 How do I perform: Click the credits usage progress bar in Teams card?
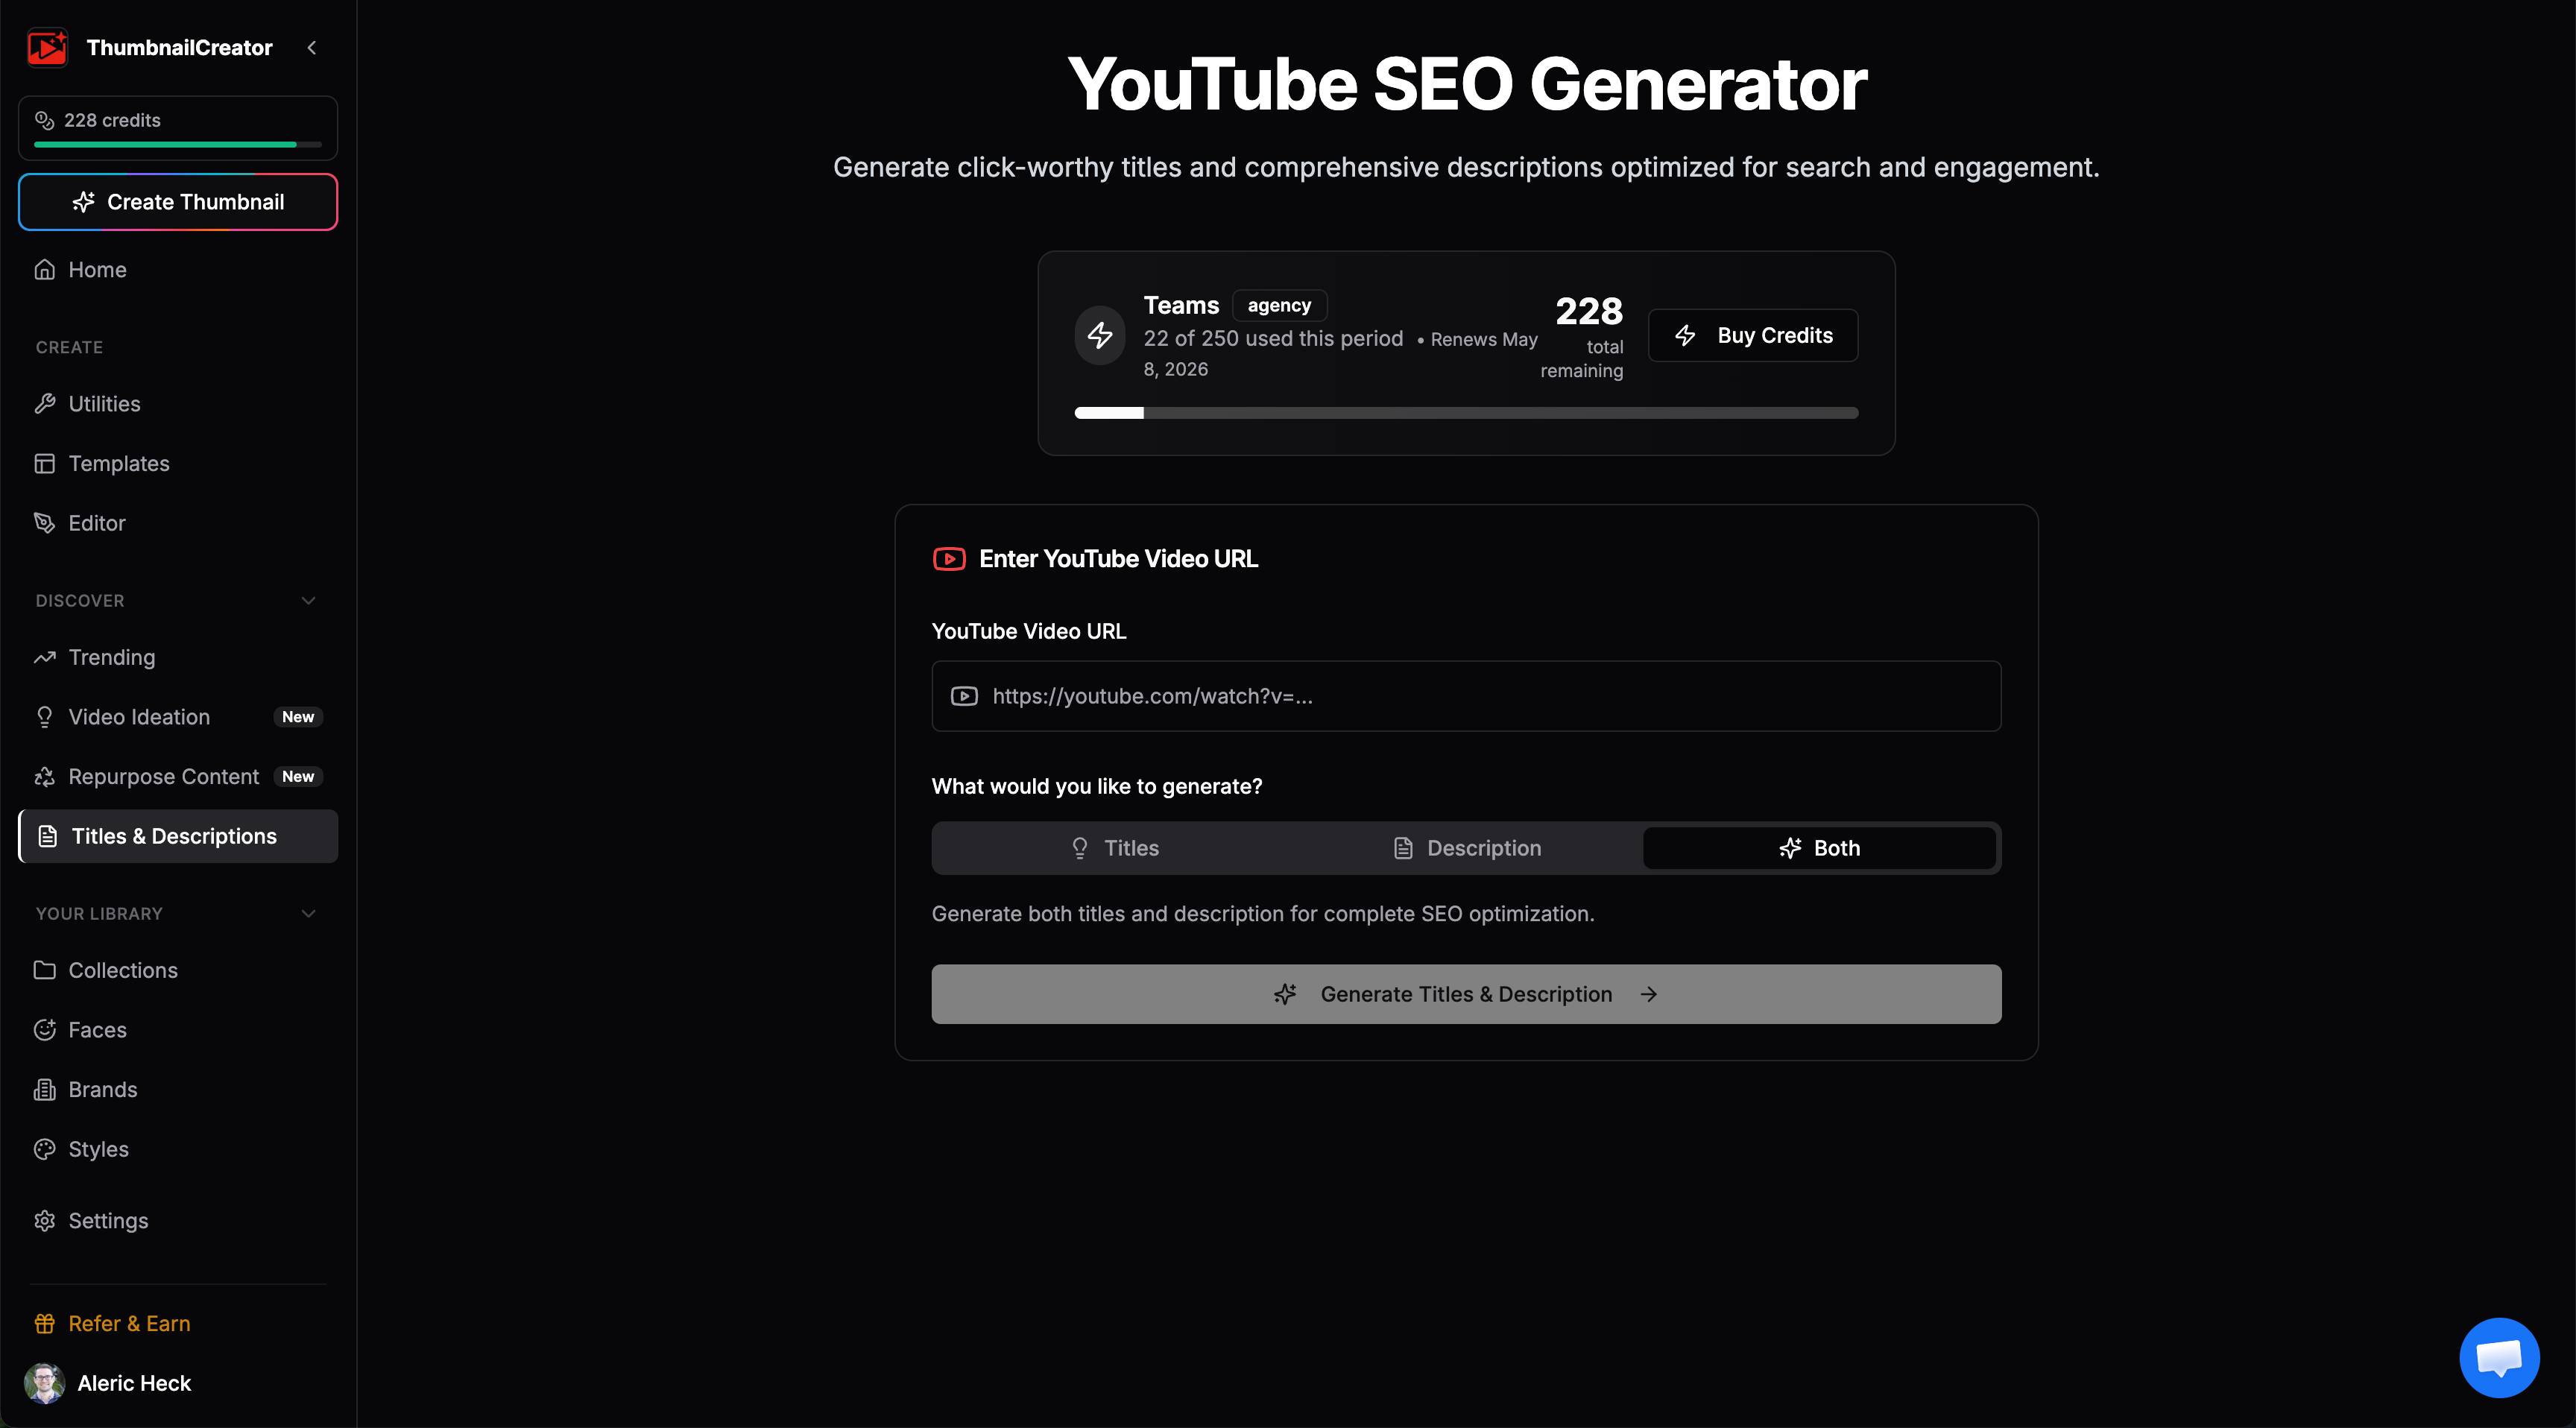pos(1466,413)
